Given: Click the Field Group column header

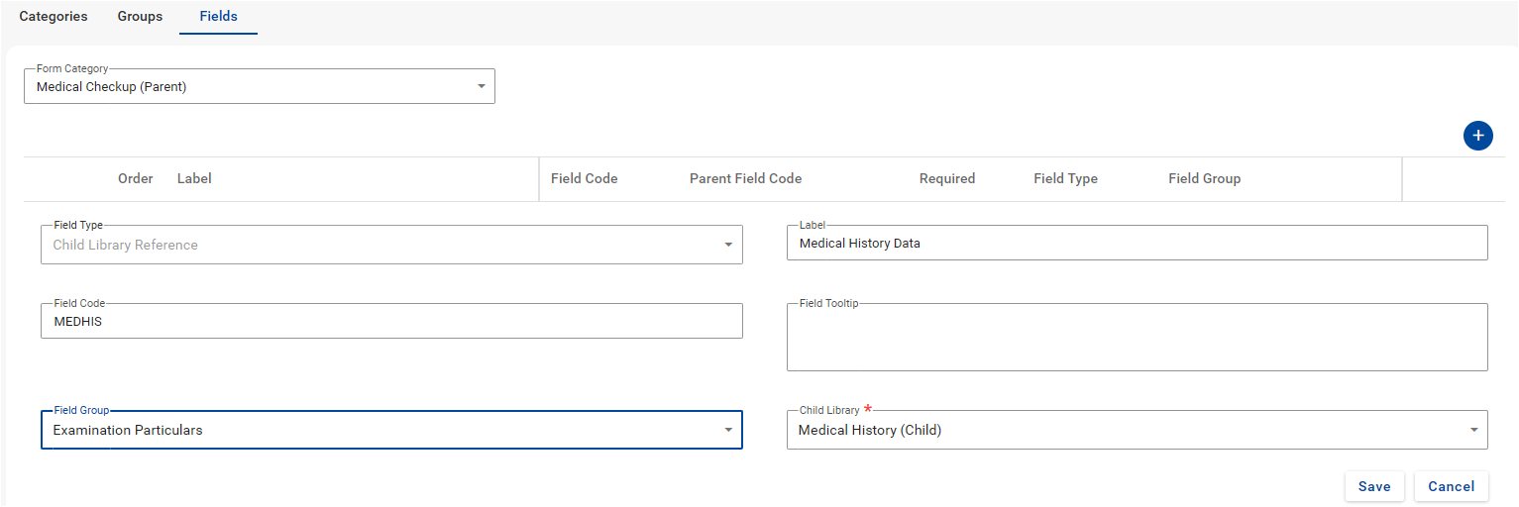Looking at the screenshot, I should (x=1204, y=179).
